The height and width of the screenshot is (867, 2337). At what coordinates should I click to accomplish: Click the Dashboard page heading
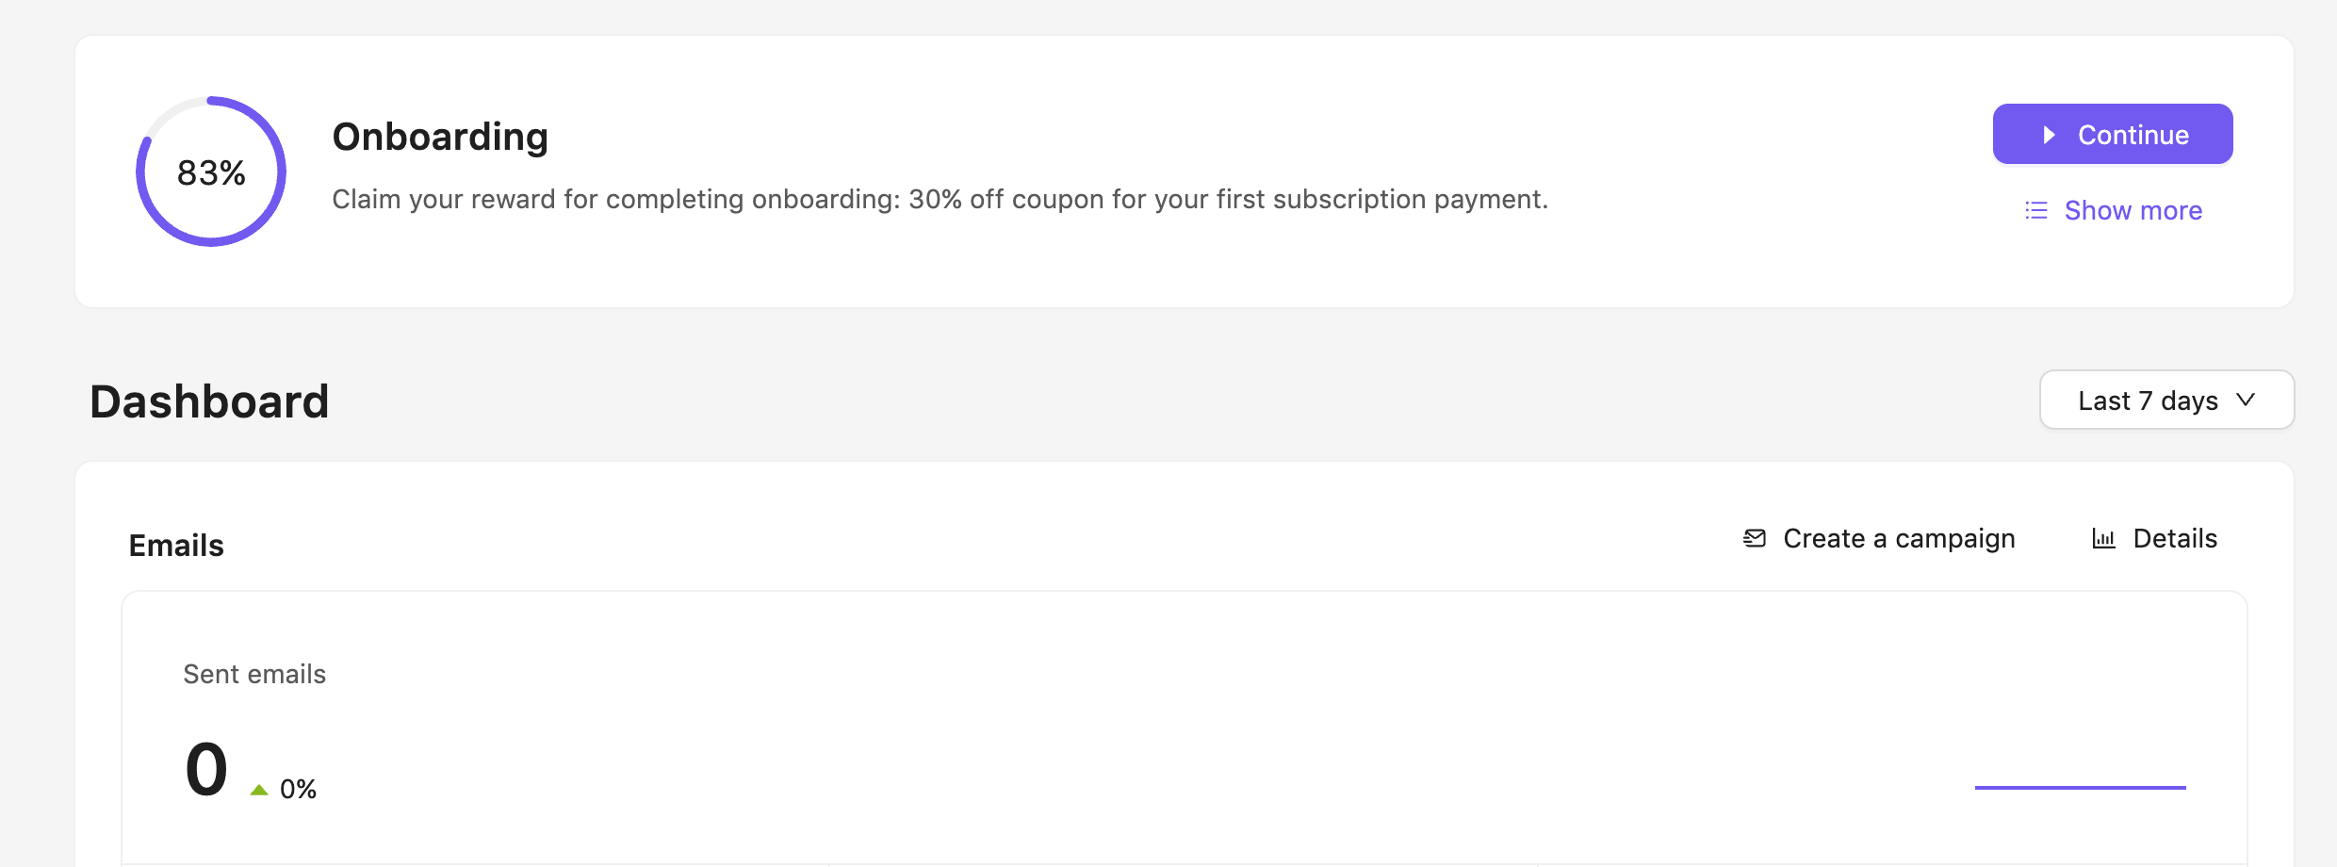209,401
